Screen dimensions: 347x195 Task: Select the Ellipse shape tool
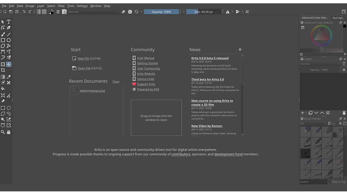[9, 40]
